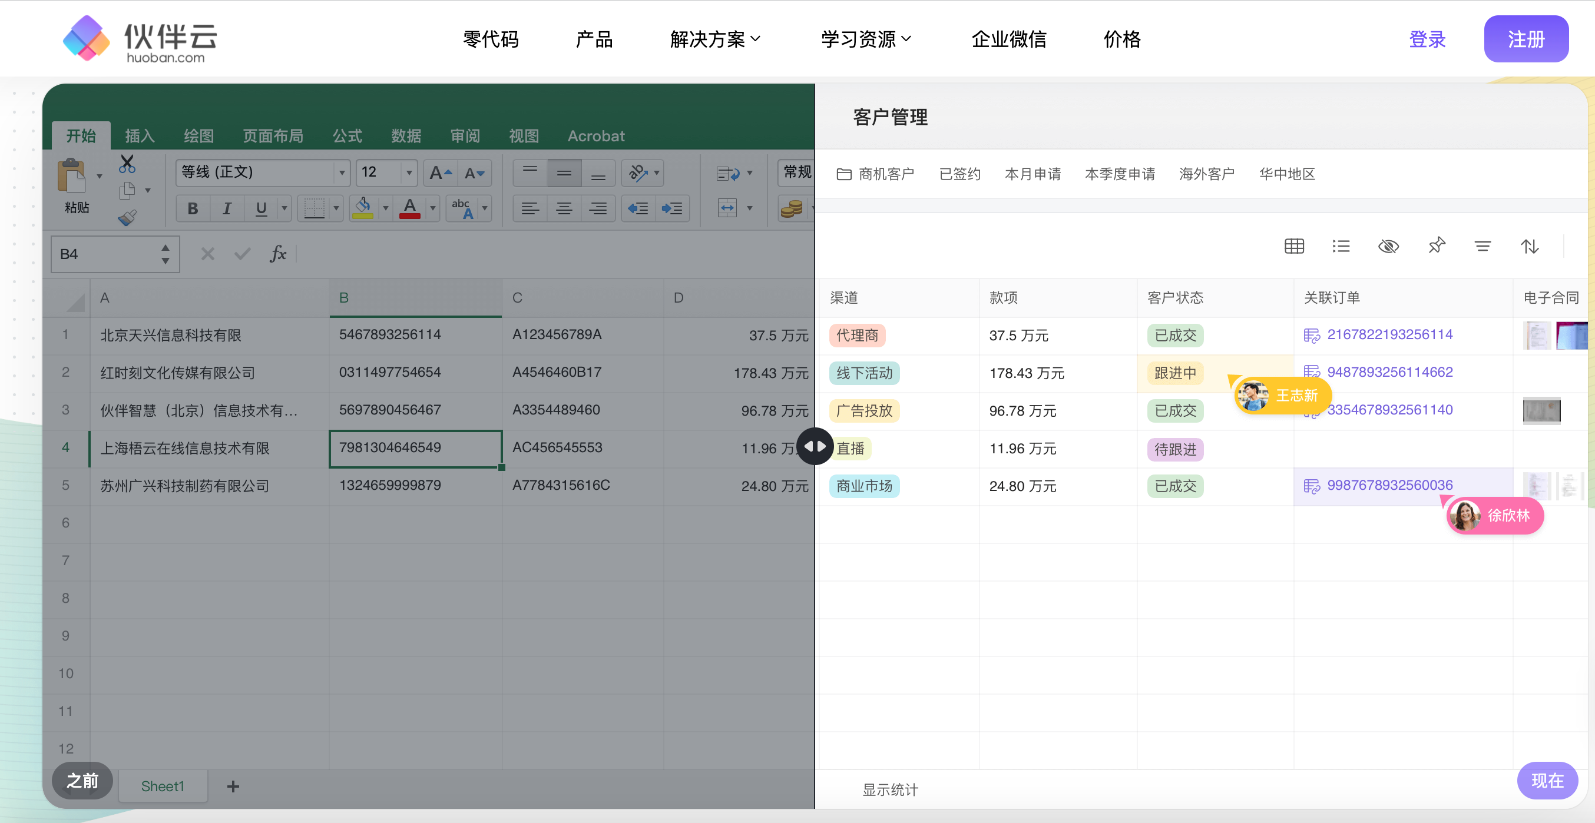Screen dimensions: 1595x823
Task: Click the B4 name box field
Action: [x=115, y=254]
